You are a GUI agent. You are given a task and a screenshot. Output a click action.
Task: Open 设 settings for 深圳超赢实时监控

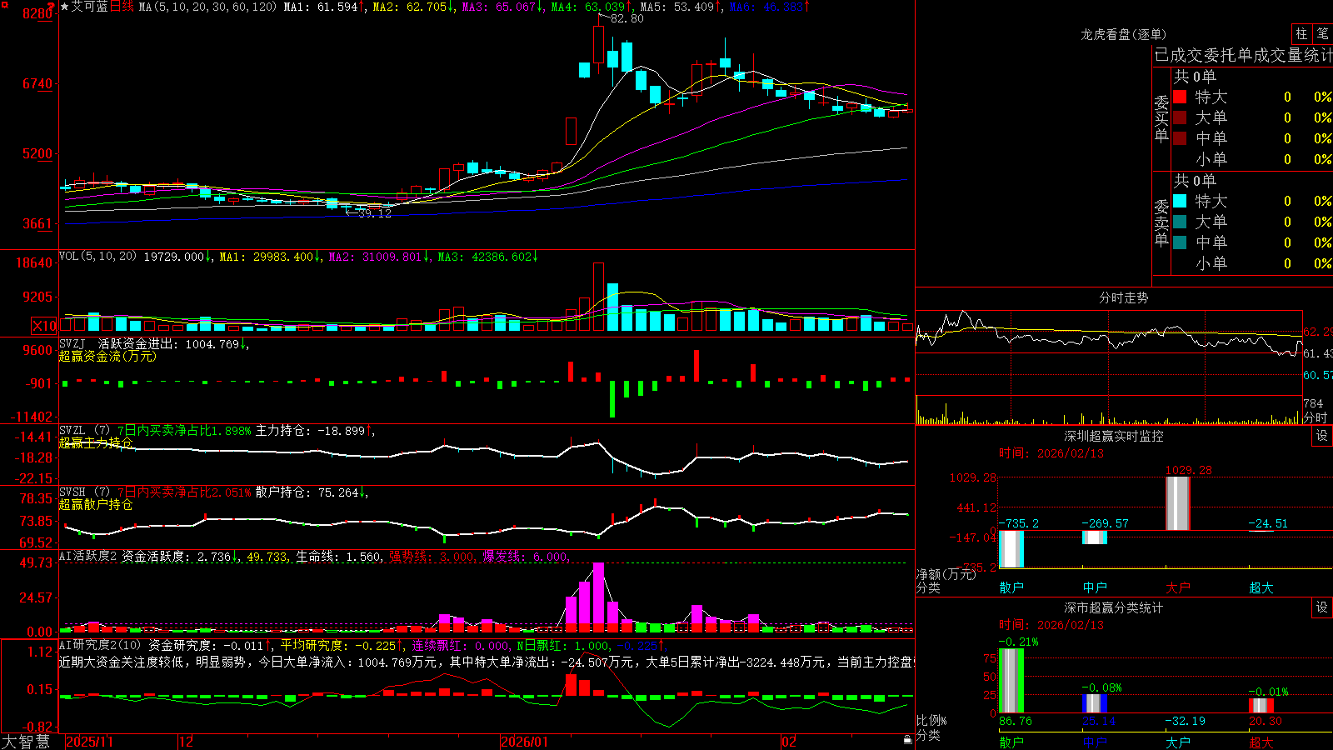pos(1322,436)
